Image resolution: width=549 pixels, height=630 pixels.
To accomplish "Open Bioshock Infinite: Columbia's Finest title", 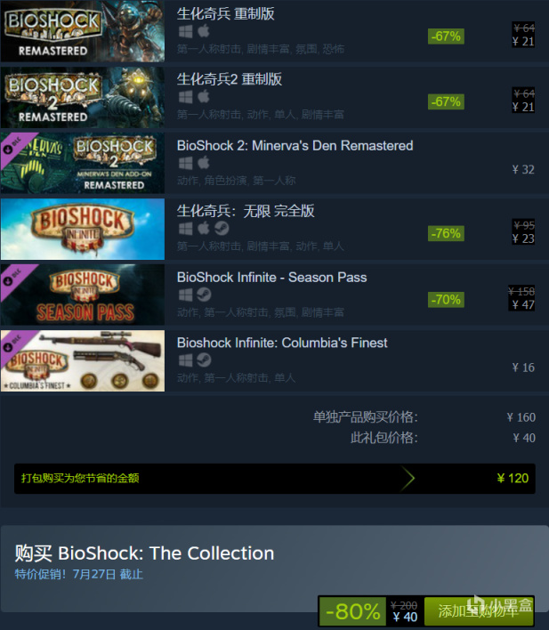I will 282,343.
